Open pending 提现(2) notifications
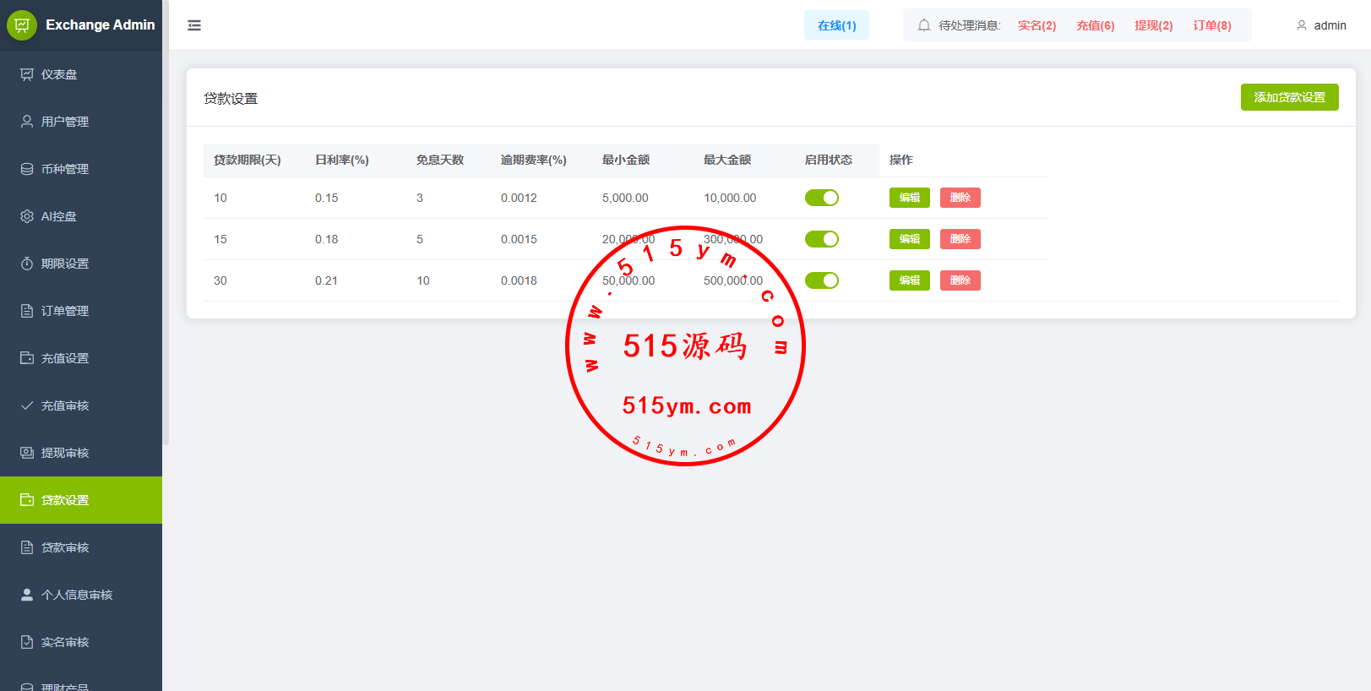Image resolution: width=1371 pixels, height=691 pixels. pyautogui.click(x=1153, y=25)
